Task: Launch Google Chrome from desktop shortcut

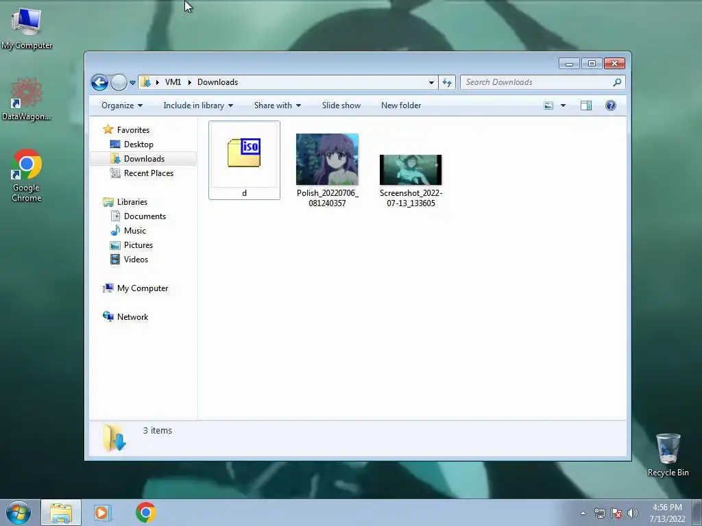Action: tap(27, 175)
